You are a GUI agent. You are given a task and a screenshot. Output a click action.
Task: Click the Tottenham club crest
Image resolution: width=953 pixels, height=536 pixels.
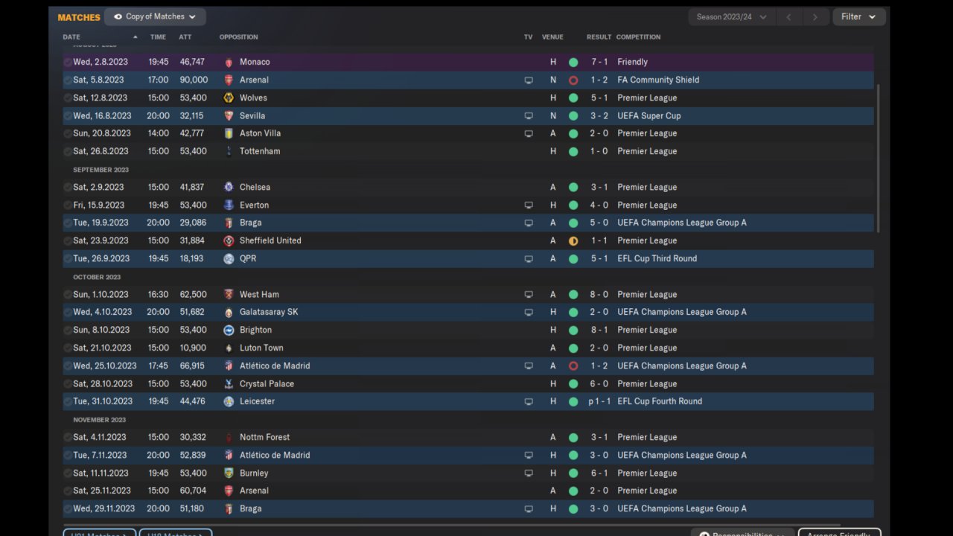229,151
